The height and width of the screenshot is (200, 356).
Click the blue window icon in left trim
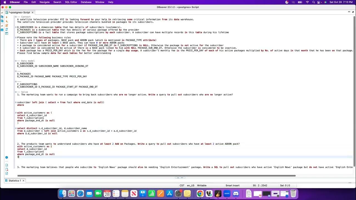coord(2,30)
